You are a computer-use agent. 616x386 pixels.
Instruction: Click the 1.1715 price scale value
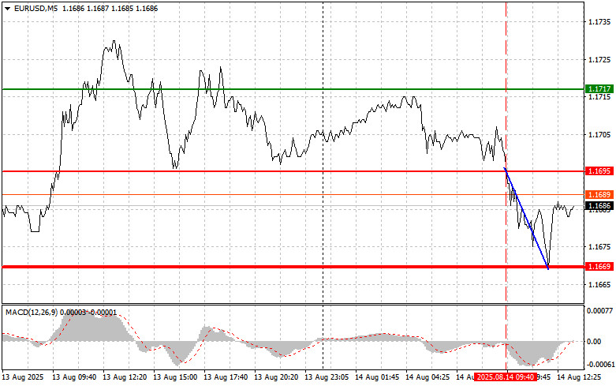point(599,96)
